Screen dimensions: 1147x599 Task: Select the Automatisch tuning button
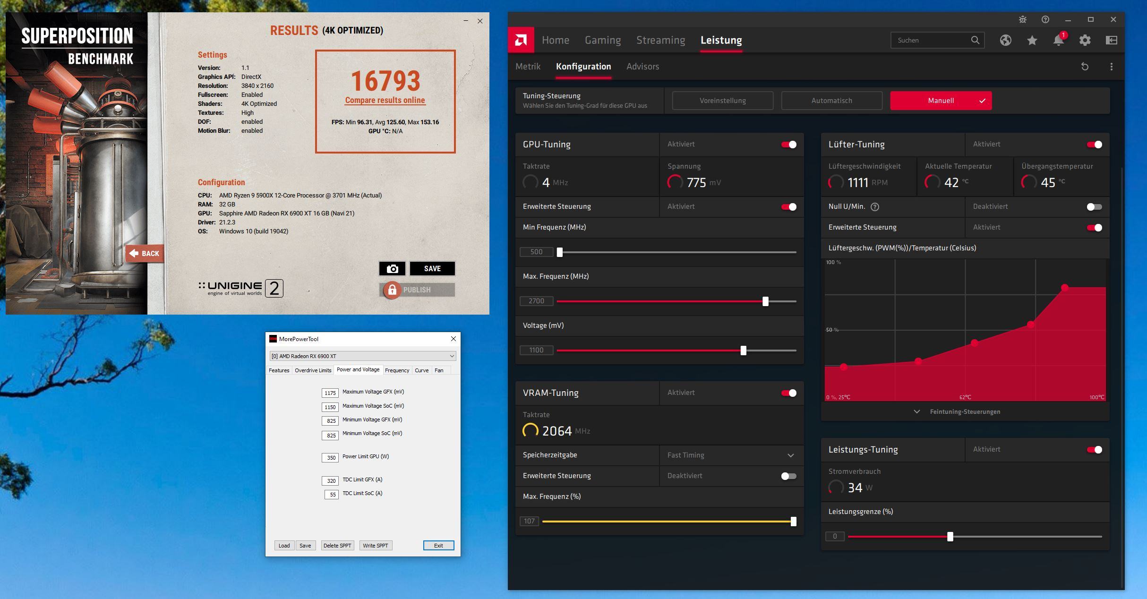coord(831,101)
